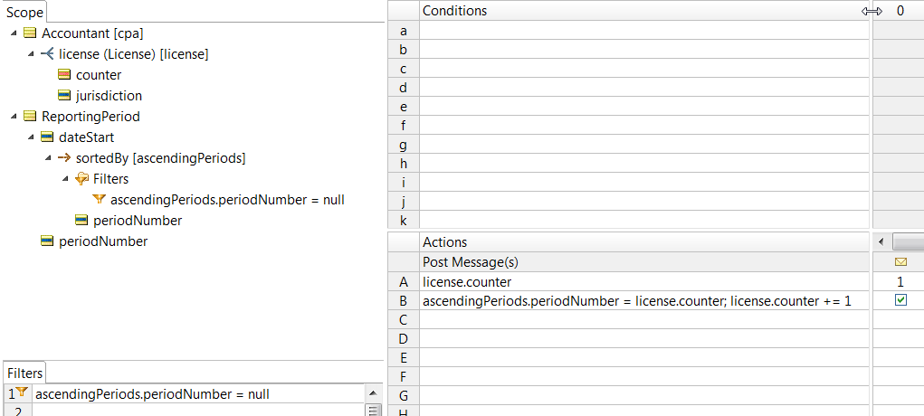Click the funnel icon beside tree filter expression

pyautogui.click(x=99, y=199)
